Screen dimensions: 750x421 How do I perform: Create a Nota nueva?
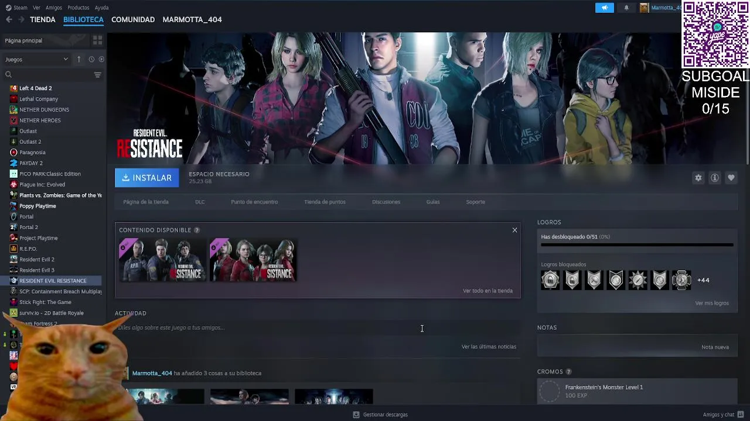pos(715,347)
